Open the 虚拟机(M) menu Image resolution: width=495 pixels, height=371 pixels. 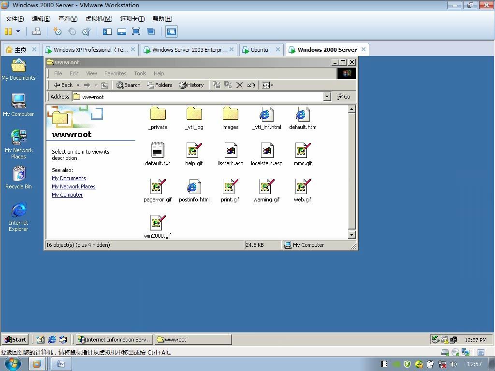99,19
